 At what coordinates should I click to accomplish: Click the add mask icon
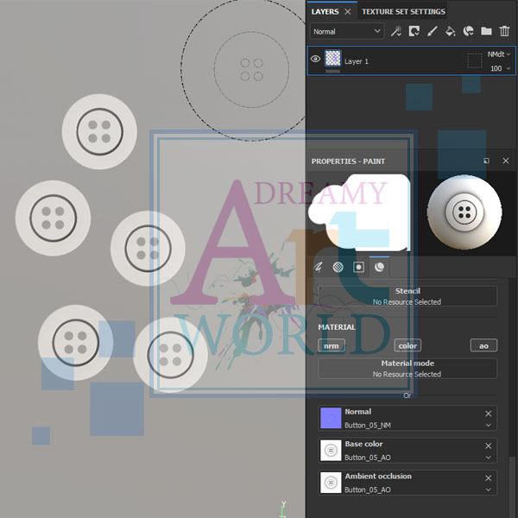414,31
